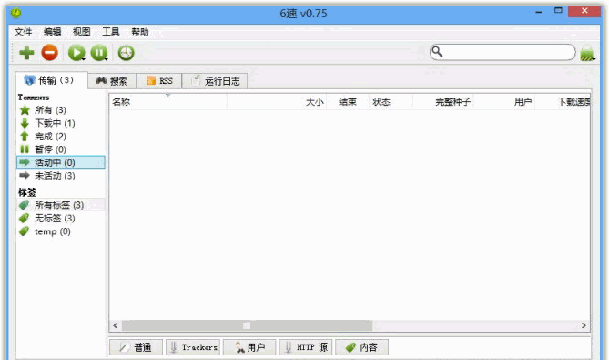609x360 pixels.
Task: Open the 普通 bottom tab
Action: (136, 347)
